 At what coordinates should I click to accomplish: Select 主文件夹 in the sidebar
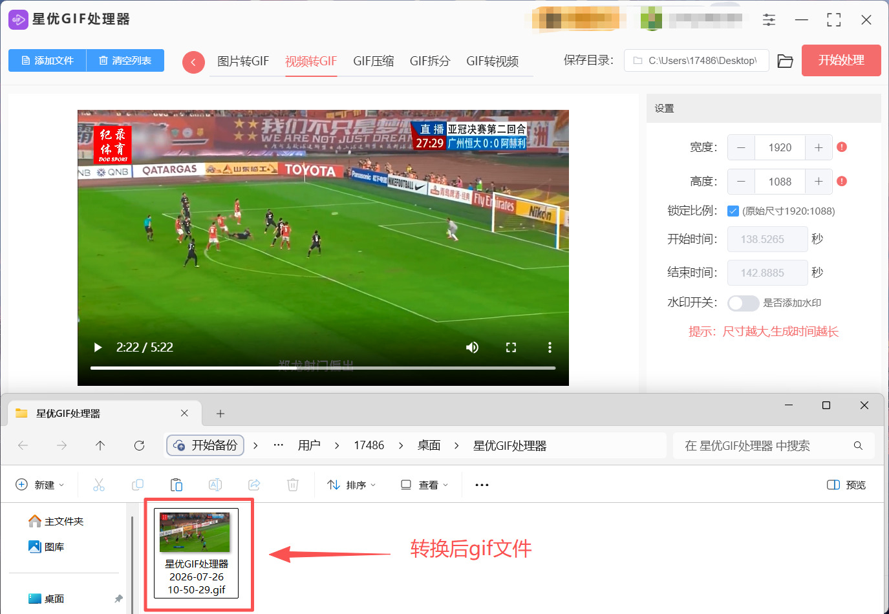pyautogui.click(x=56, y=521)
